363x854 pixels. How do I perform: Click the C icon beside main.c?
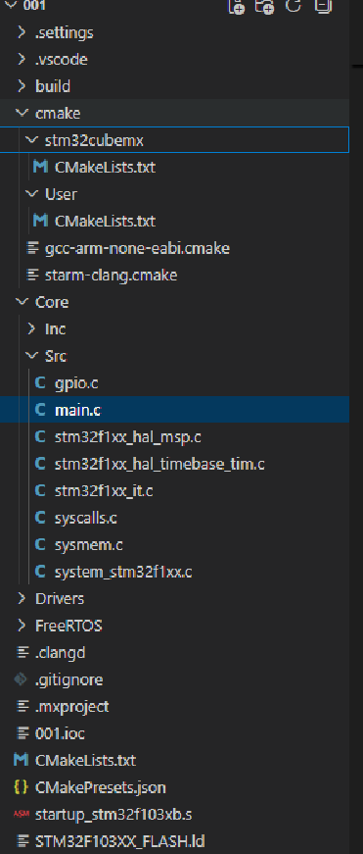tap(40, 410)
